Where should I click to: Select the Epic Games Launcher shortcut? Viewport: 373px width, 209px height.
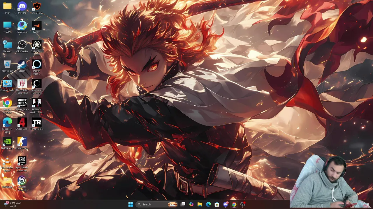click(x=22, y=164)
